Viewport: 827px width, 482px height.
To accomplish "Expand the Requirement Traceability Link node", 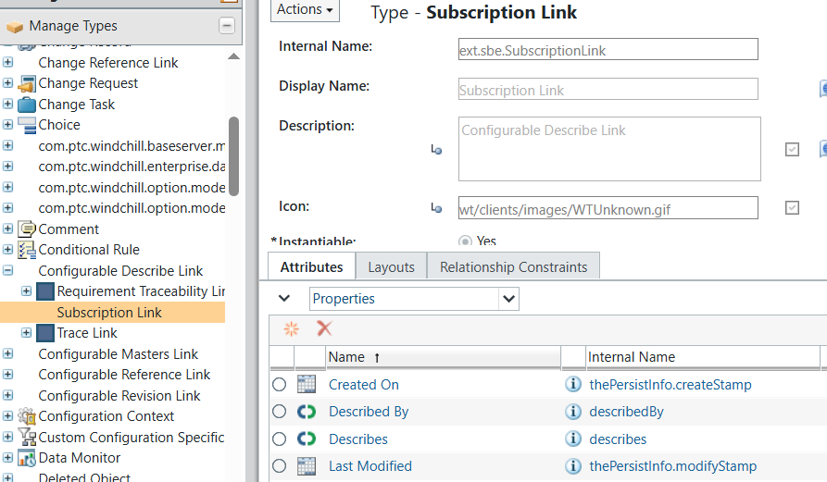I will [x=26, y=291].
